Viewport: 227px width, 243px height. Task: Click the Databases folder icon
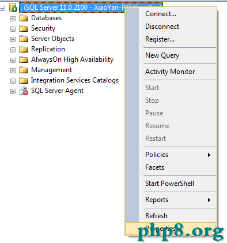24,18
